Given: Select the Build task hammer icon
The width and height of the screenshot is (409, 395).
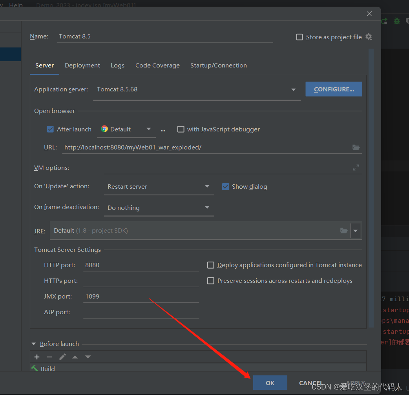Looking at the screenshot, I should 34,368.
